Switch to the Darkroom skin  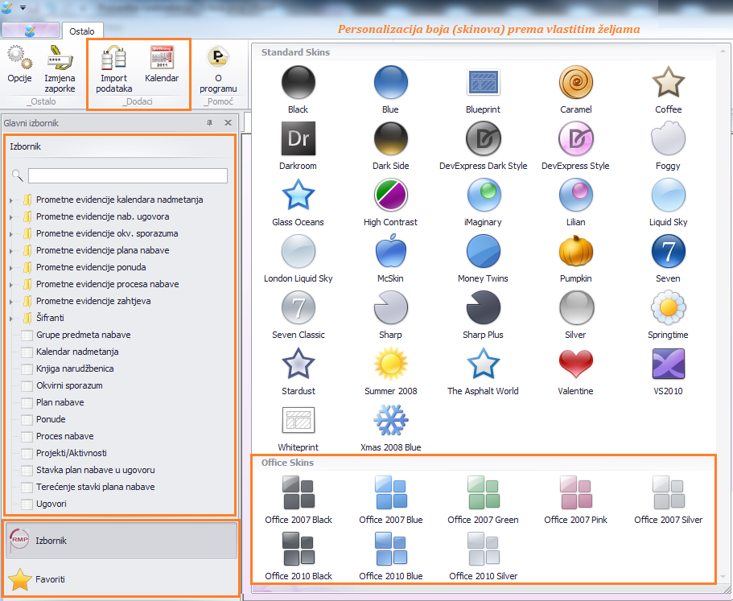point(298,146)
